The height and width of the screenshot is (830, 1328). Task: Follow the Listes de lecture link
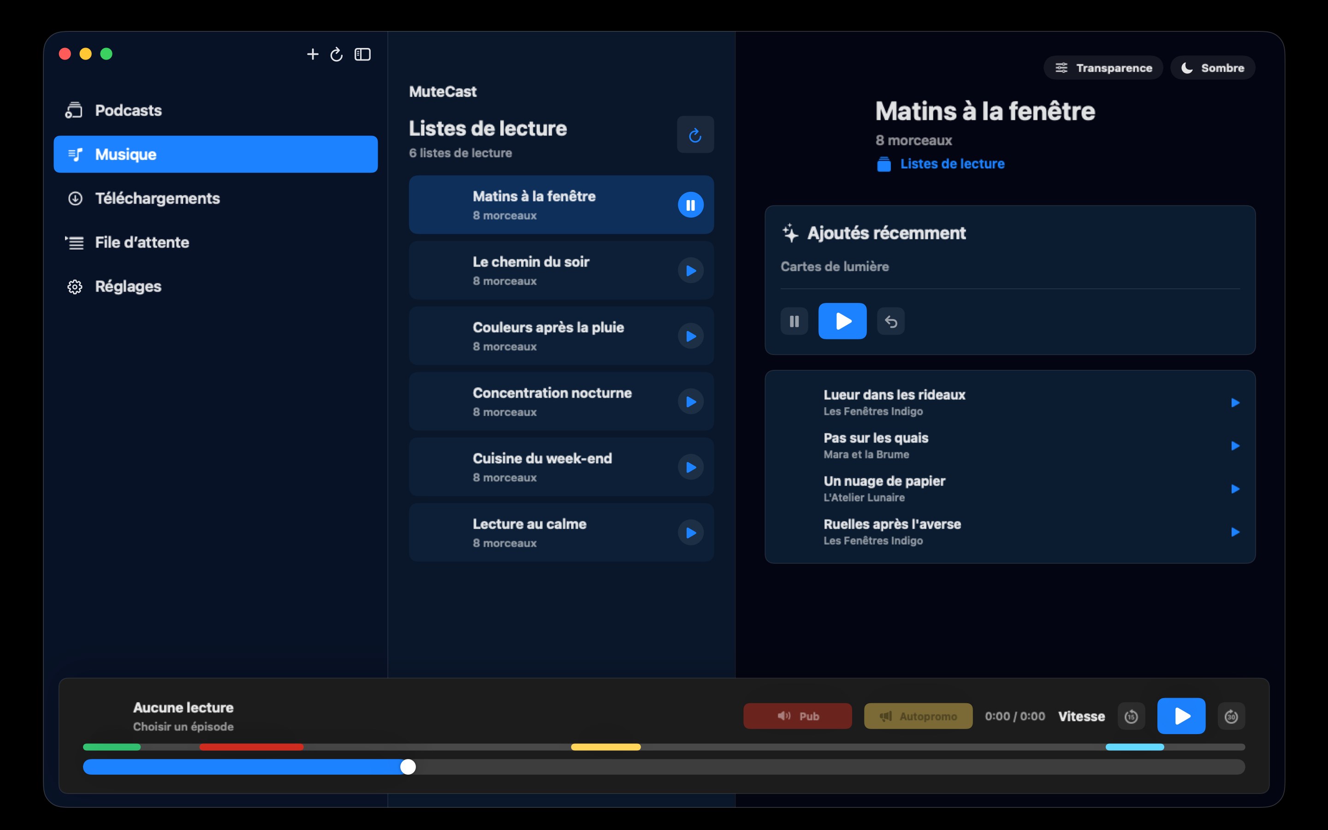pyautogui.click(x=941, y=164)
